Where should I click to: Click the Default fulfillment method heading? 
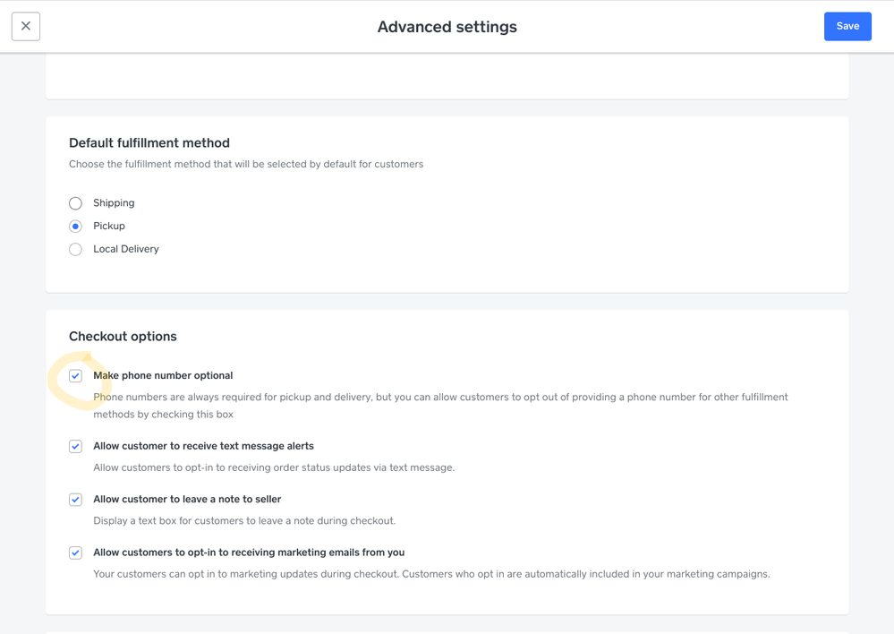(149, 143)
